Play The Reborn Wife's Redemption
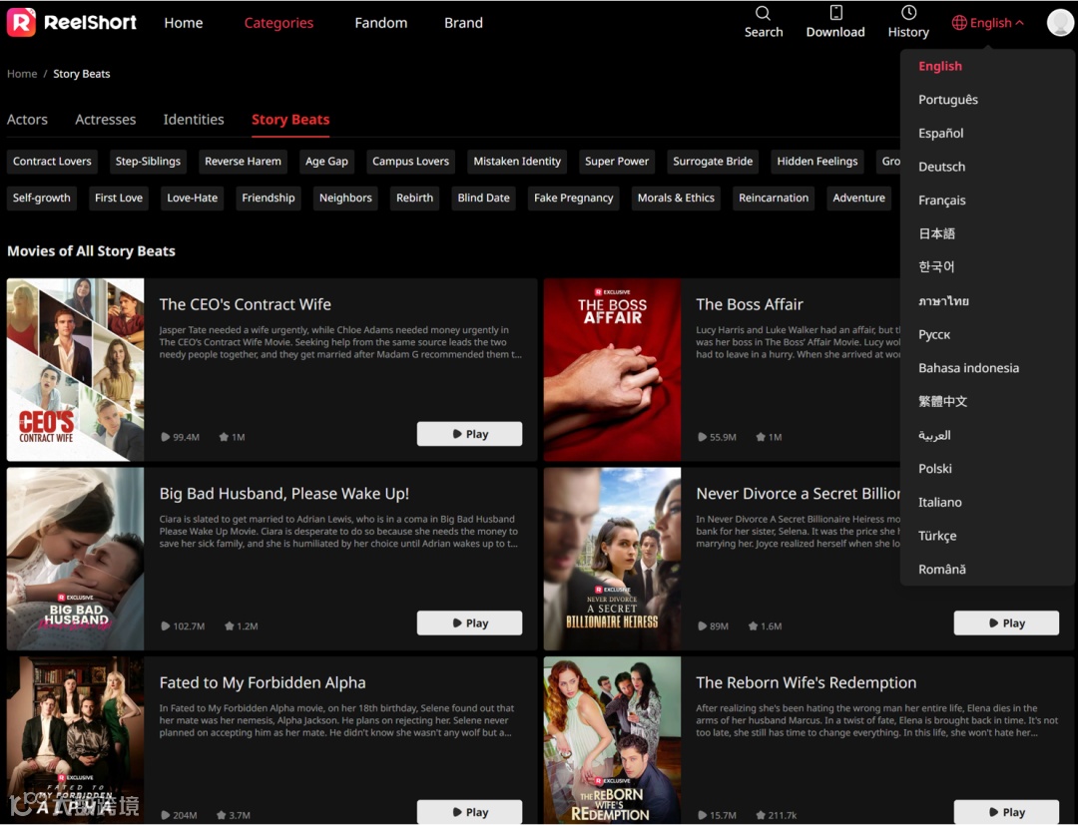Screen dimensions: 1078x825 [1006, 812]
